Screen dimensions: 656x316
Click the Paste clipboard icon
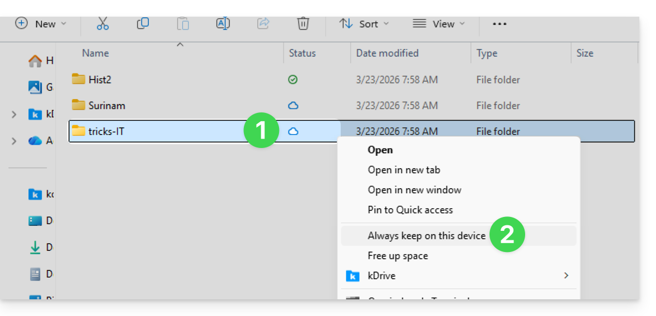(183, 23)
